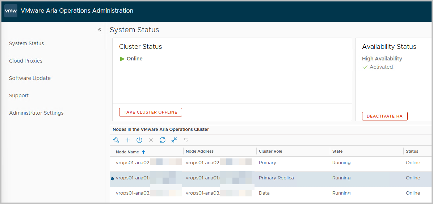Click VMware Aria Operations Administration header title
Viewport: 433px width, 204px height.
[77, 10]
